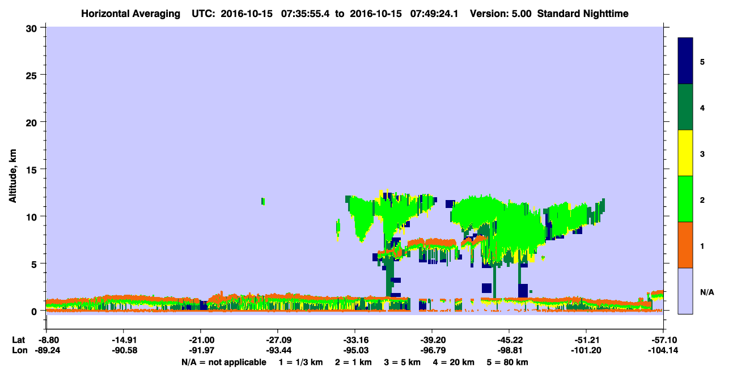The width and height of the screenshot is (737, 378).
Task: Click the yellow color bar segment for level 3
Action: 685,153
